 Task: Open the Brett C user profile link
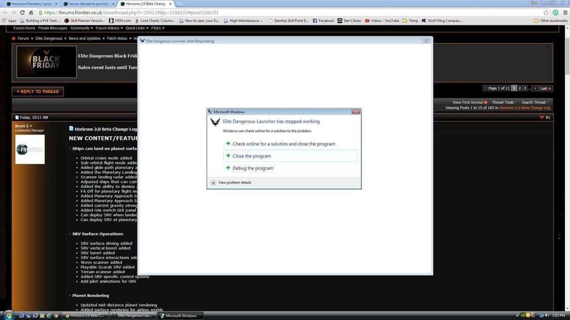click(22, 126)
